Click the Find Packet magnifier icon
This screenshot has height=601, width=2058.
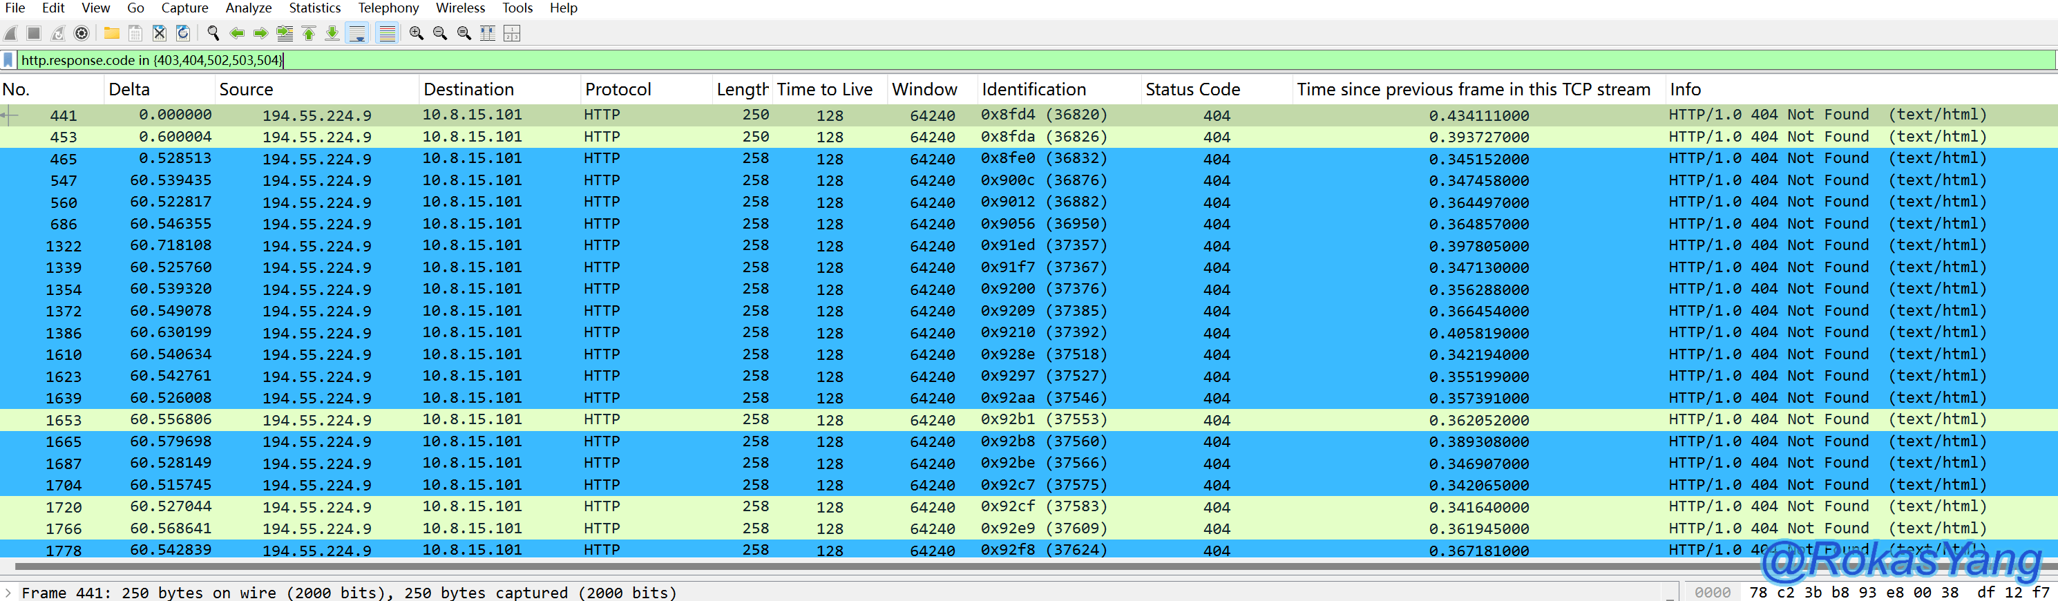(x=213, y=32)
